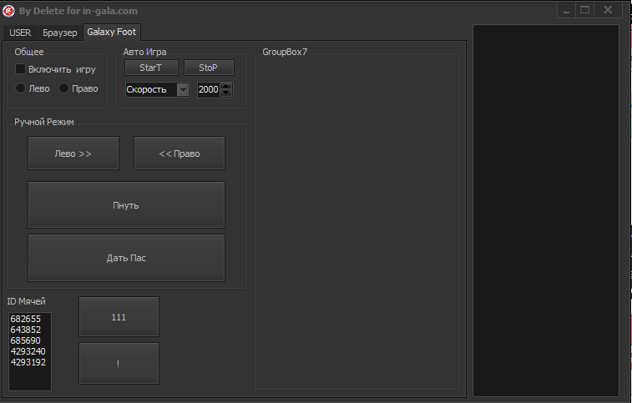Viewport: 632px width, 403px height.
Task: Click the button labeled 111
Action: pos(119,317)
